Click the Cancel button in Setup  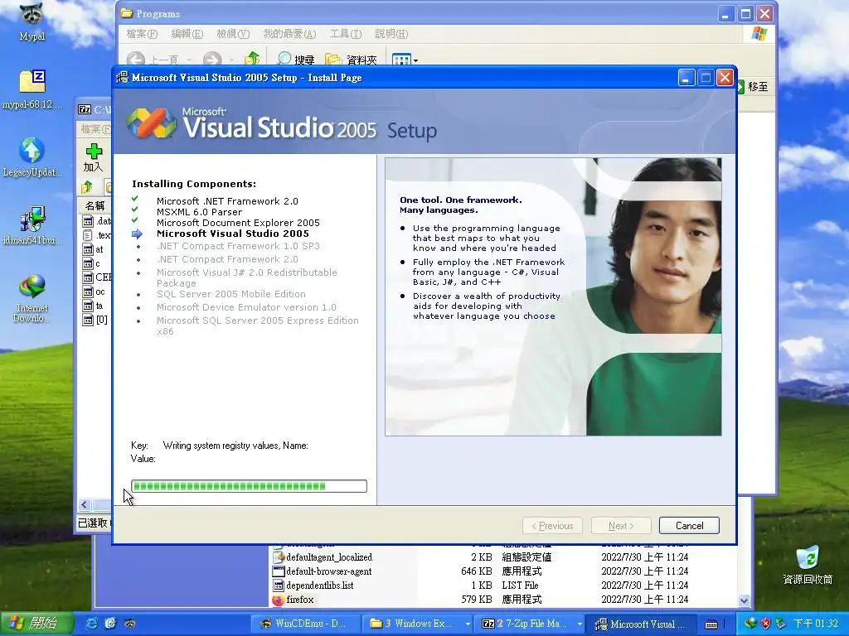pyautogui.click(x=689, y=526)
